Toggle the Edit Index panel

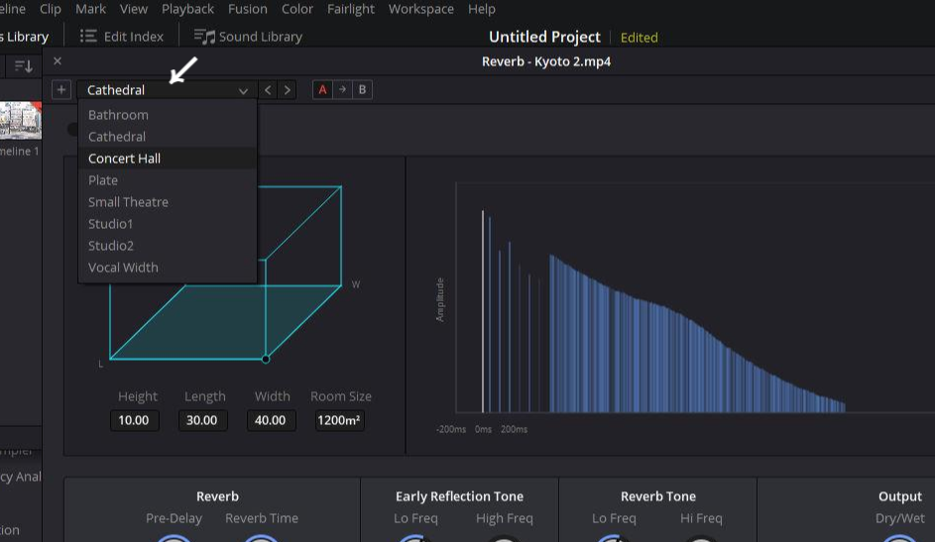(x=122, y=37)
